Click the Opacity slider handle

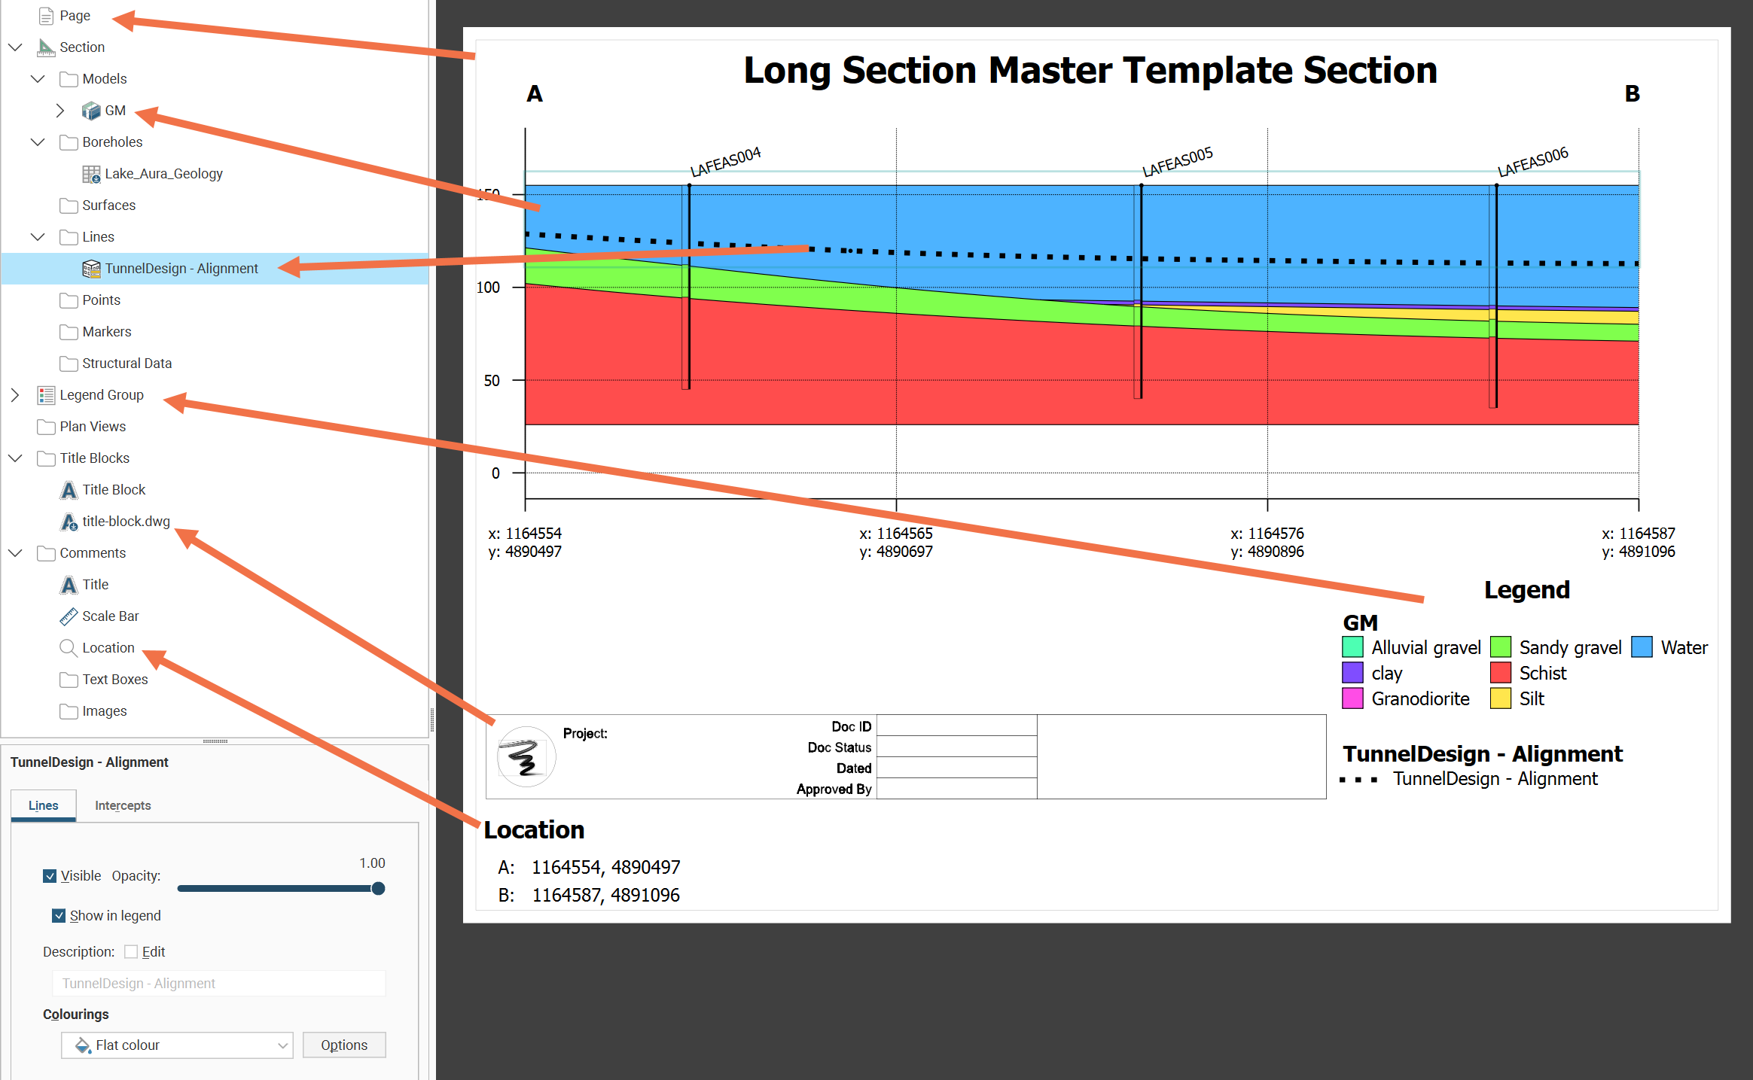point(378,889)
